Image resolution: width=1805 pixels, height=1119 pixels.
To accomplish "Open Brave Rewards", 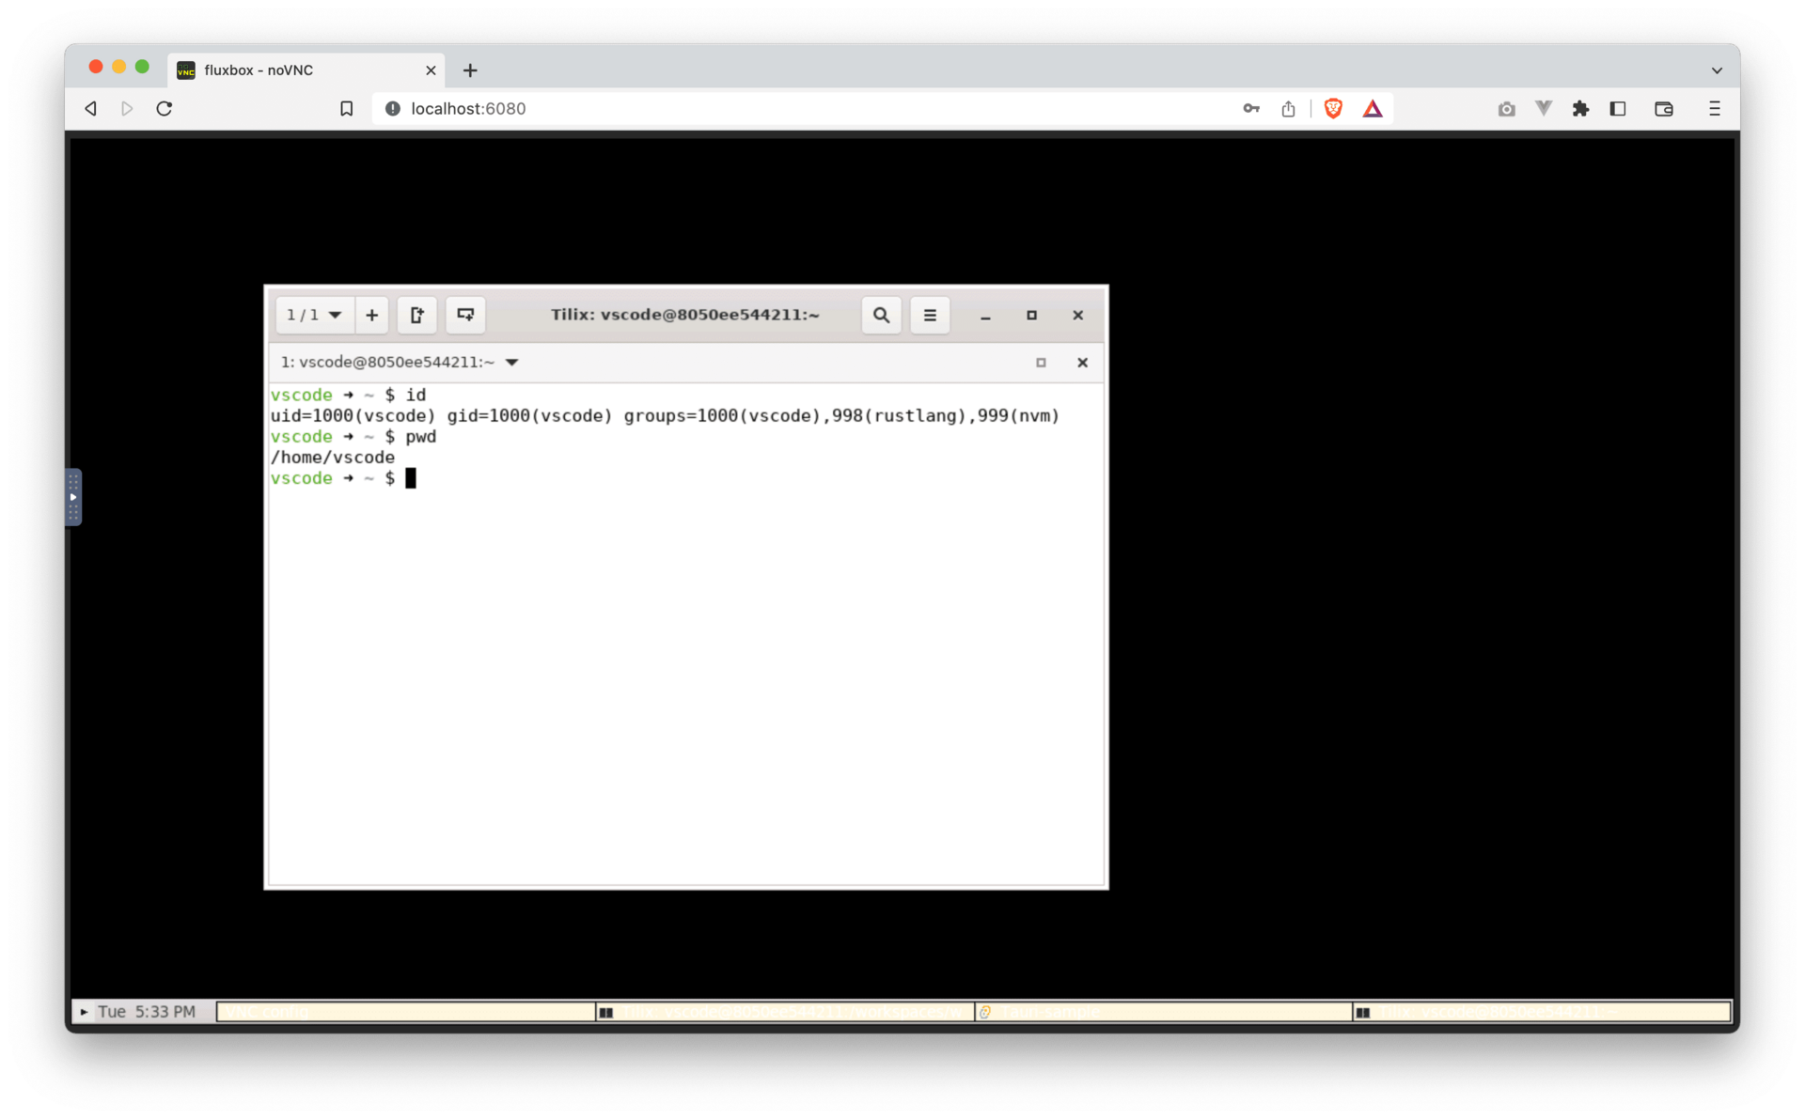I will coord(1373,108).
